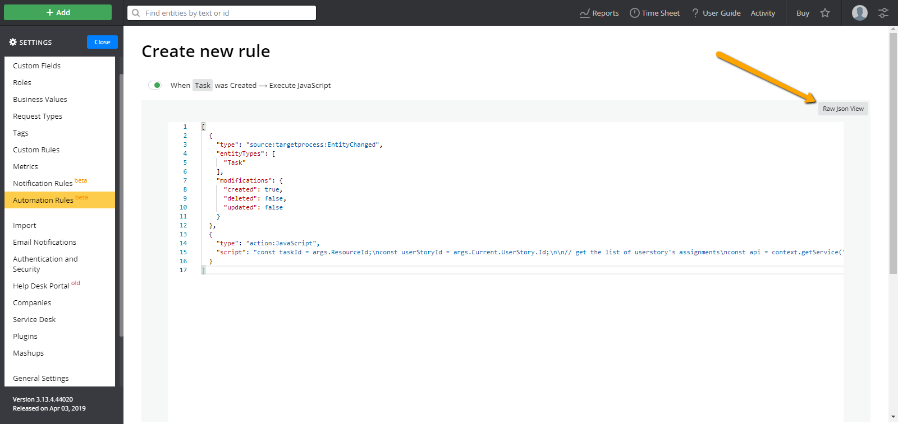898x424 pixels.
Task: Click the "created": true code line
Action: (253, 189)
